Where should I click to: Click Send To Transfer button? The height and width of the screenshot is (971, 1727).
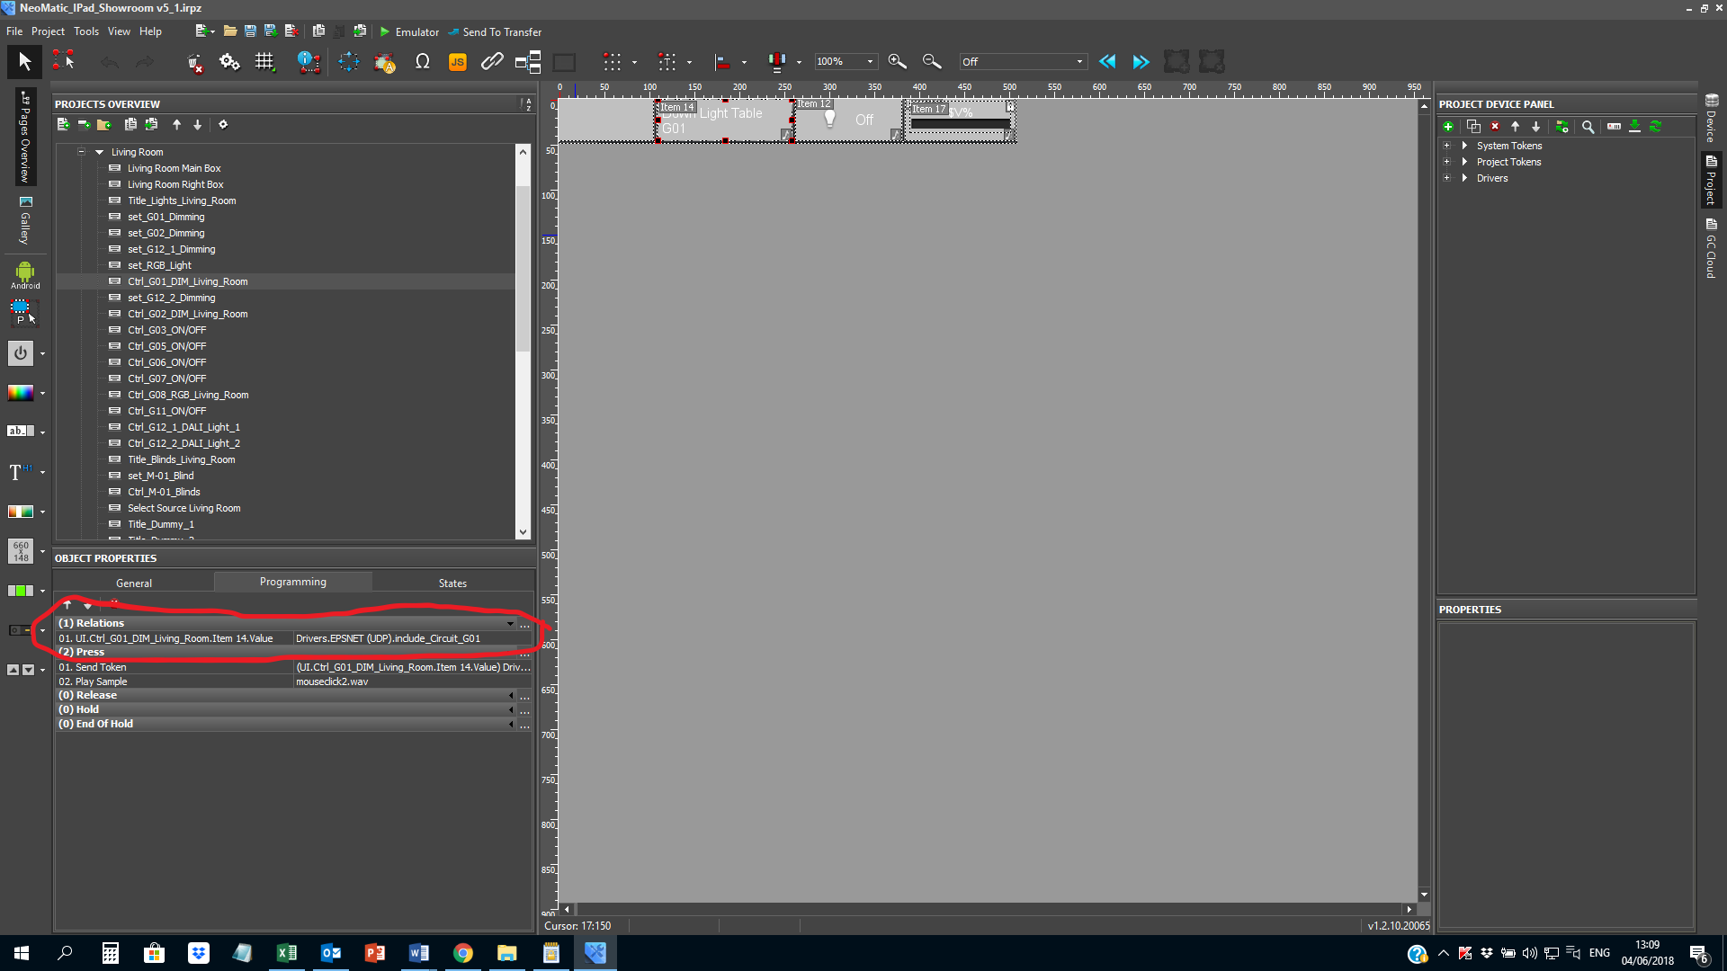pos(495,31)
